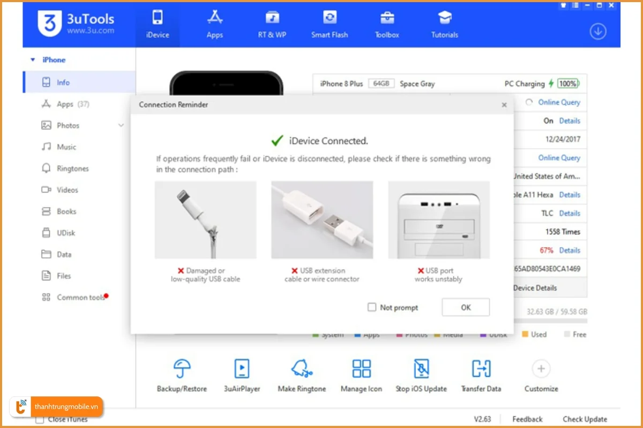The image size is (643, 428).
Task: Enable the Not prompt checkbox
Action: pyautogui.click(x=372, y=308)
